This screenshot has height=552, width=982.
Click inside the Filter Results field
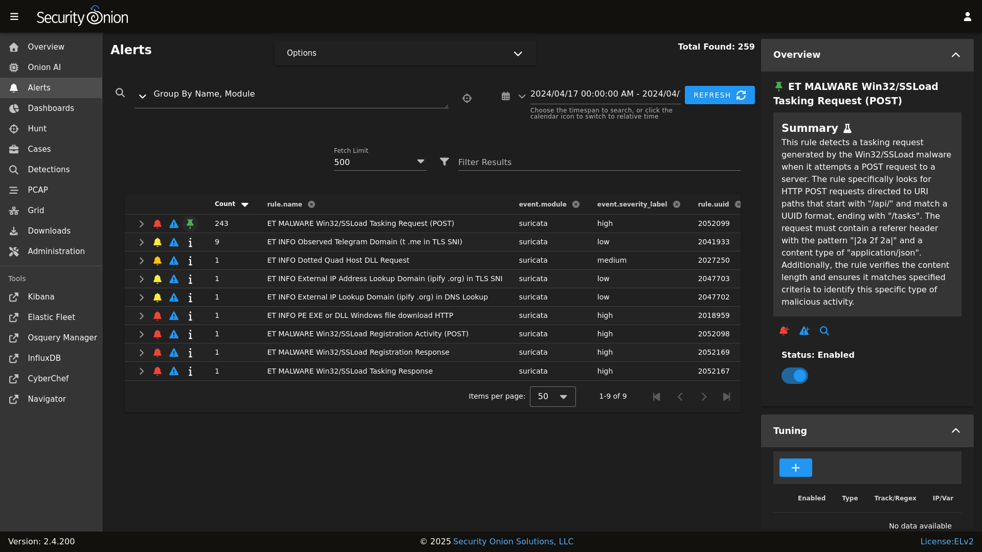click(563, 162)
